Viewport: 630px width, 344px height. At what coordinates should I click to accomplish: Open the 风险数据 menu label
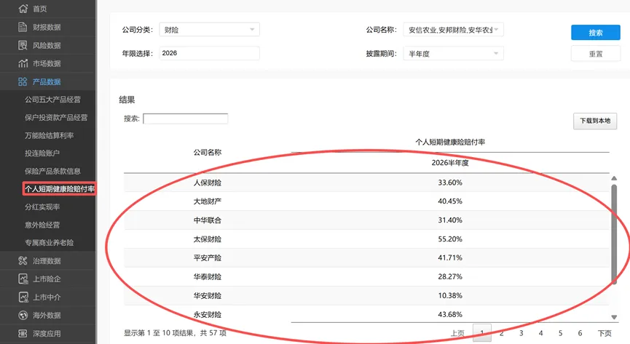(x=47, y=45)
